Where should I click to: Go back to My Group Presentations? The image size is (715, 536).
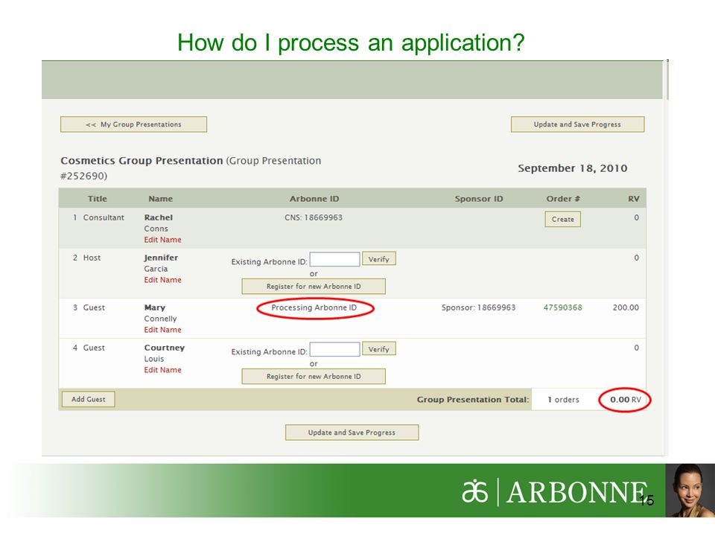click(x=133, y=124)
